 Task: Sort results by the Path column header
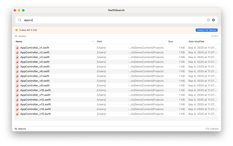pyautogui.click(x=100, y=41)
